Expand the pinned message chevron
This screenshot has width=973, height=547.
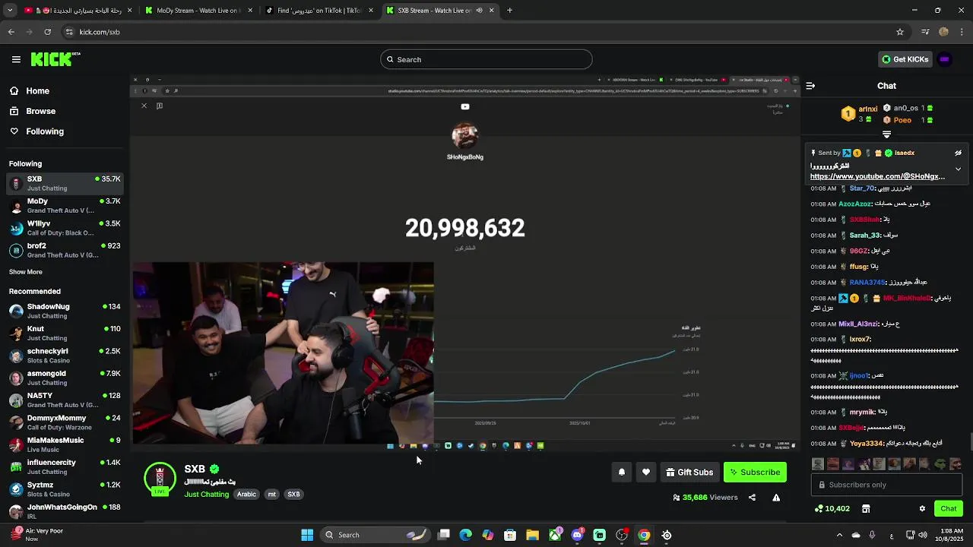pyautogui.click(x=958, y=169)
